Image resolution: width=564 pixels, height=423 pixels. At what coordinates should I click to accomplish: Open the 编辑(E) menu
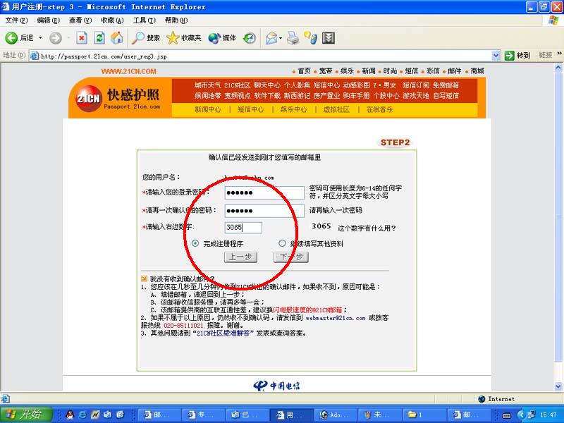48,20
